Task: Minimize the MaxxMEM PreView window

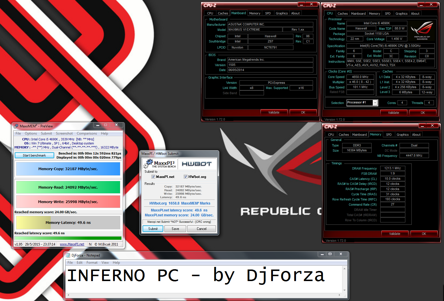Action: (x=98, y=125)
